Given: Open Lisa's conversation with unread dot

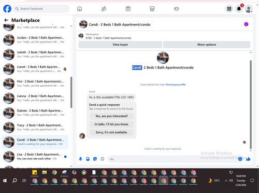Looking at the screenshot, I should (x=35, y=157).
